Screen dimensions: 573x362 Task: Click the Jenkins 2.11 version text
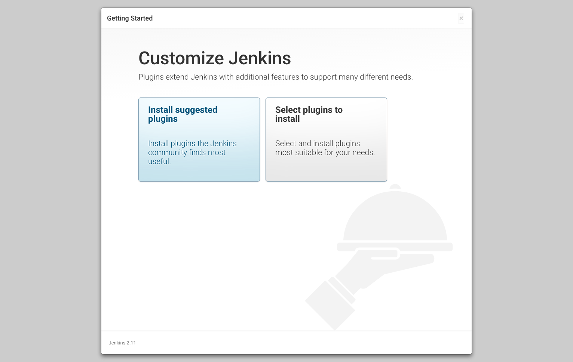tap(122, 343)
